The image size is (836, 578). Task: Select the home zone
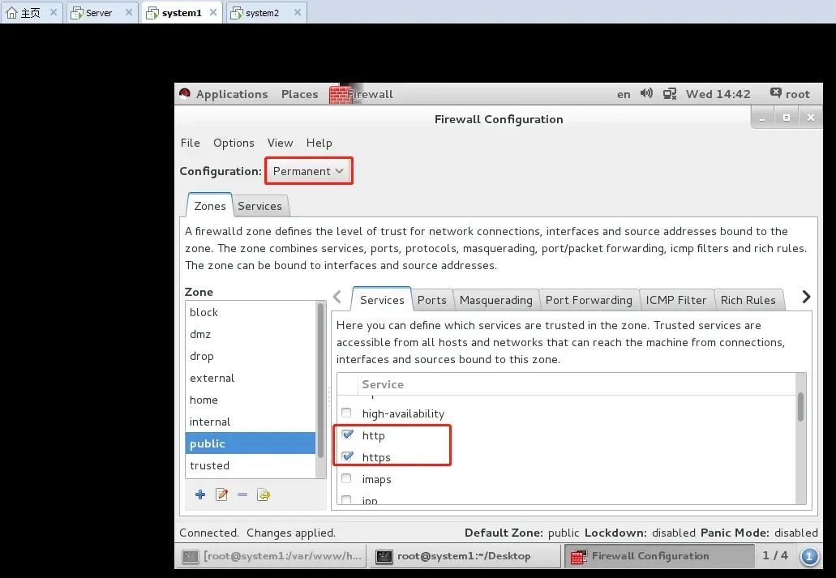[251, 400]
